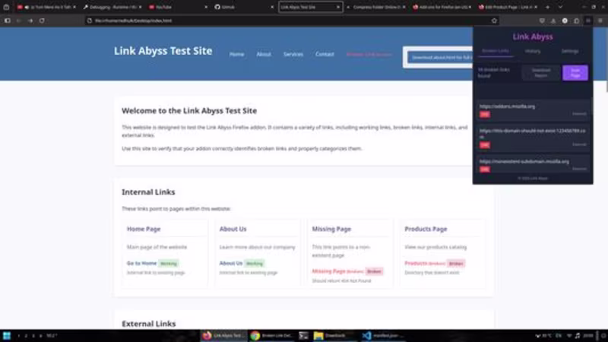Click the Home navigation link
The width and height of the screenshot is (608, 342).
pyautogui.click(x=236, y=54)
